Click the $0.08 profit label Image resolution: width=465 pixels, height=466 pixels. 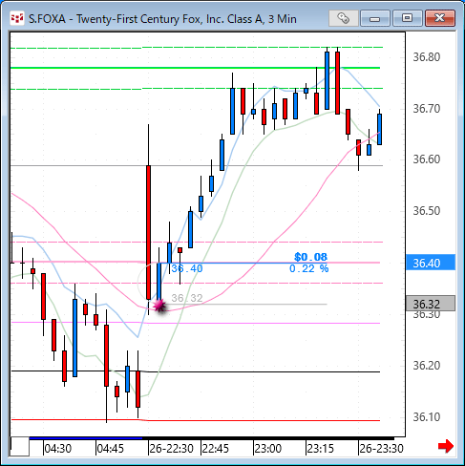tap(310, 257)
